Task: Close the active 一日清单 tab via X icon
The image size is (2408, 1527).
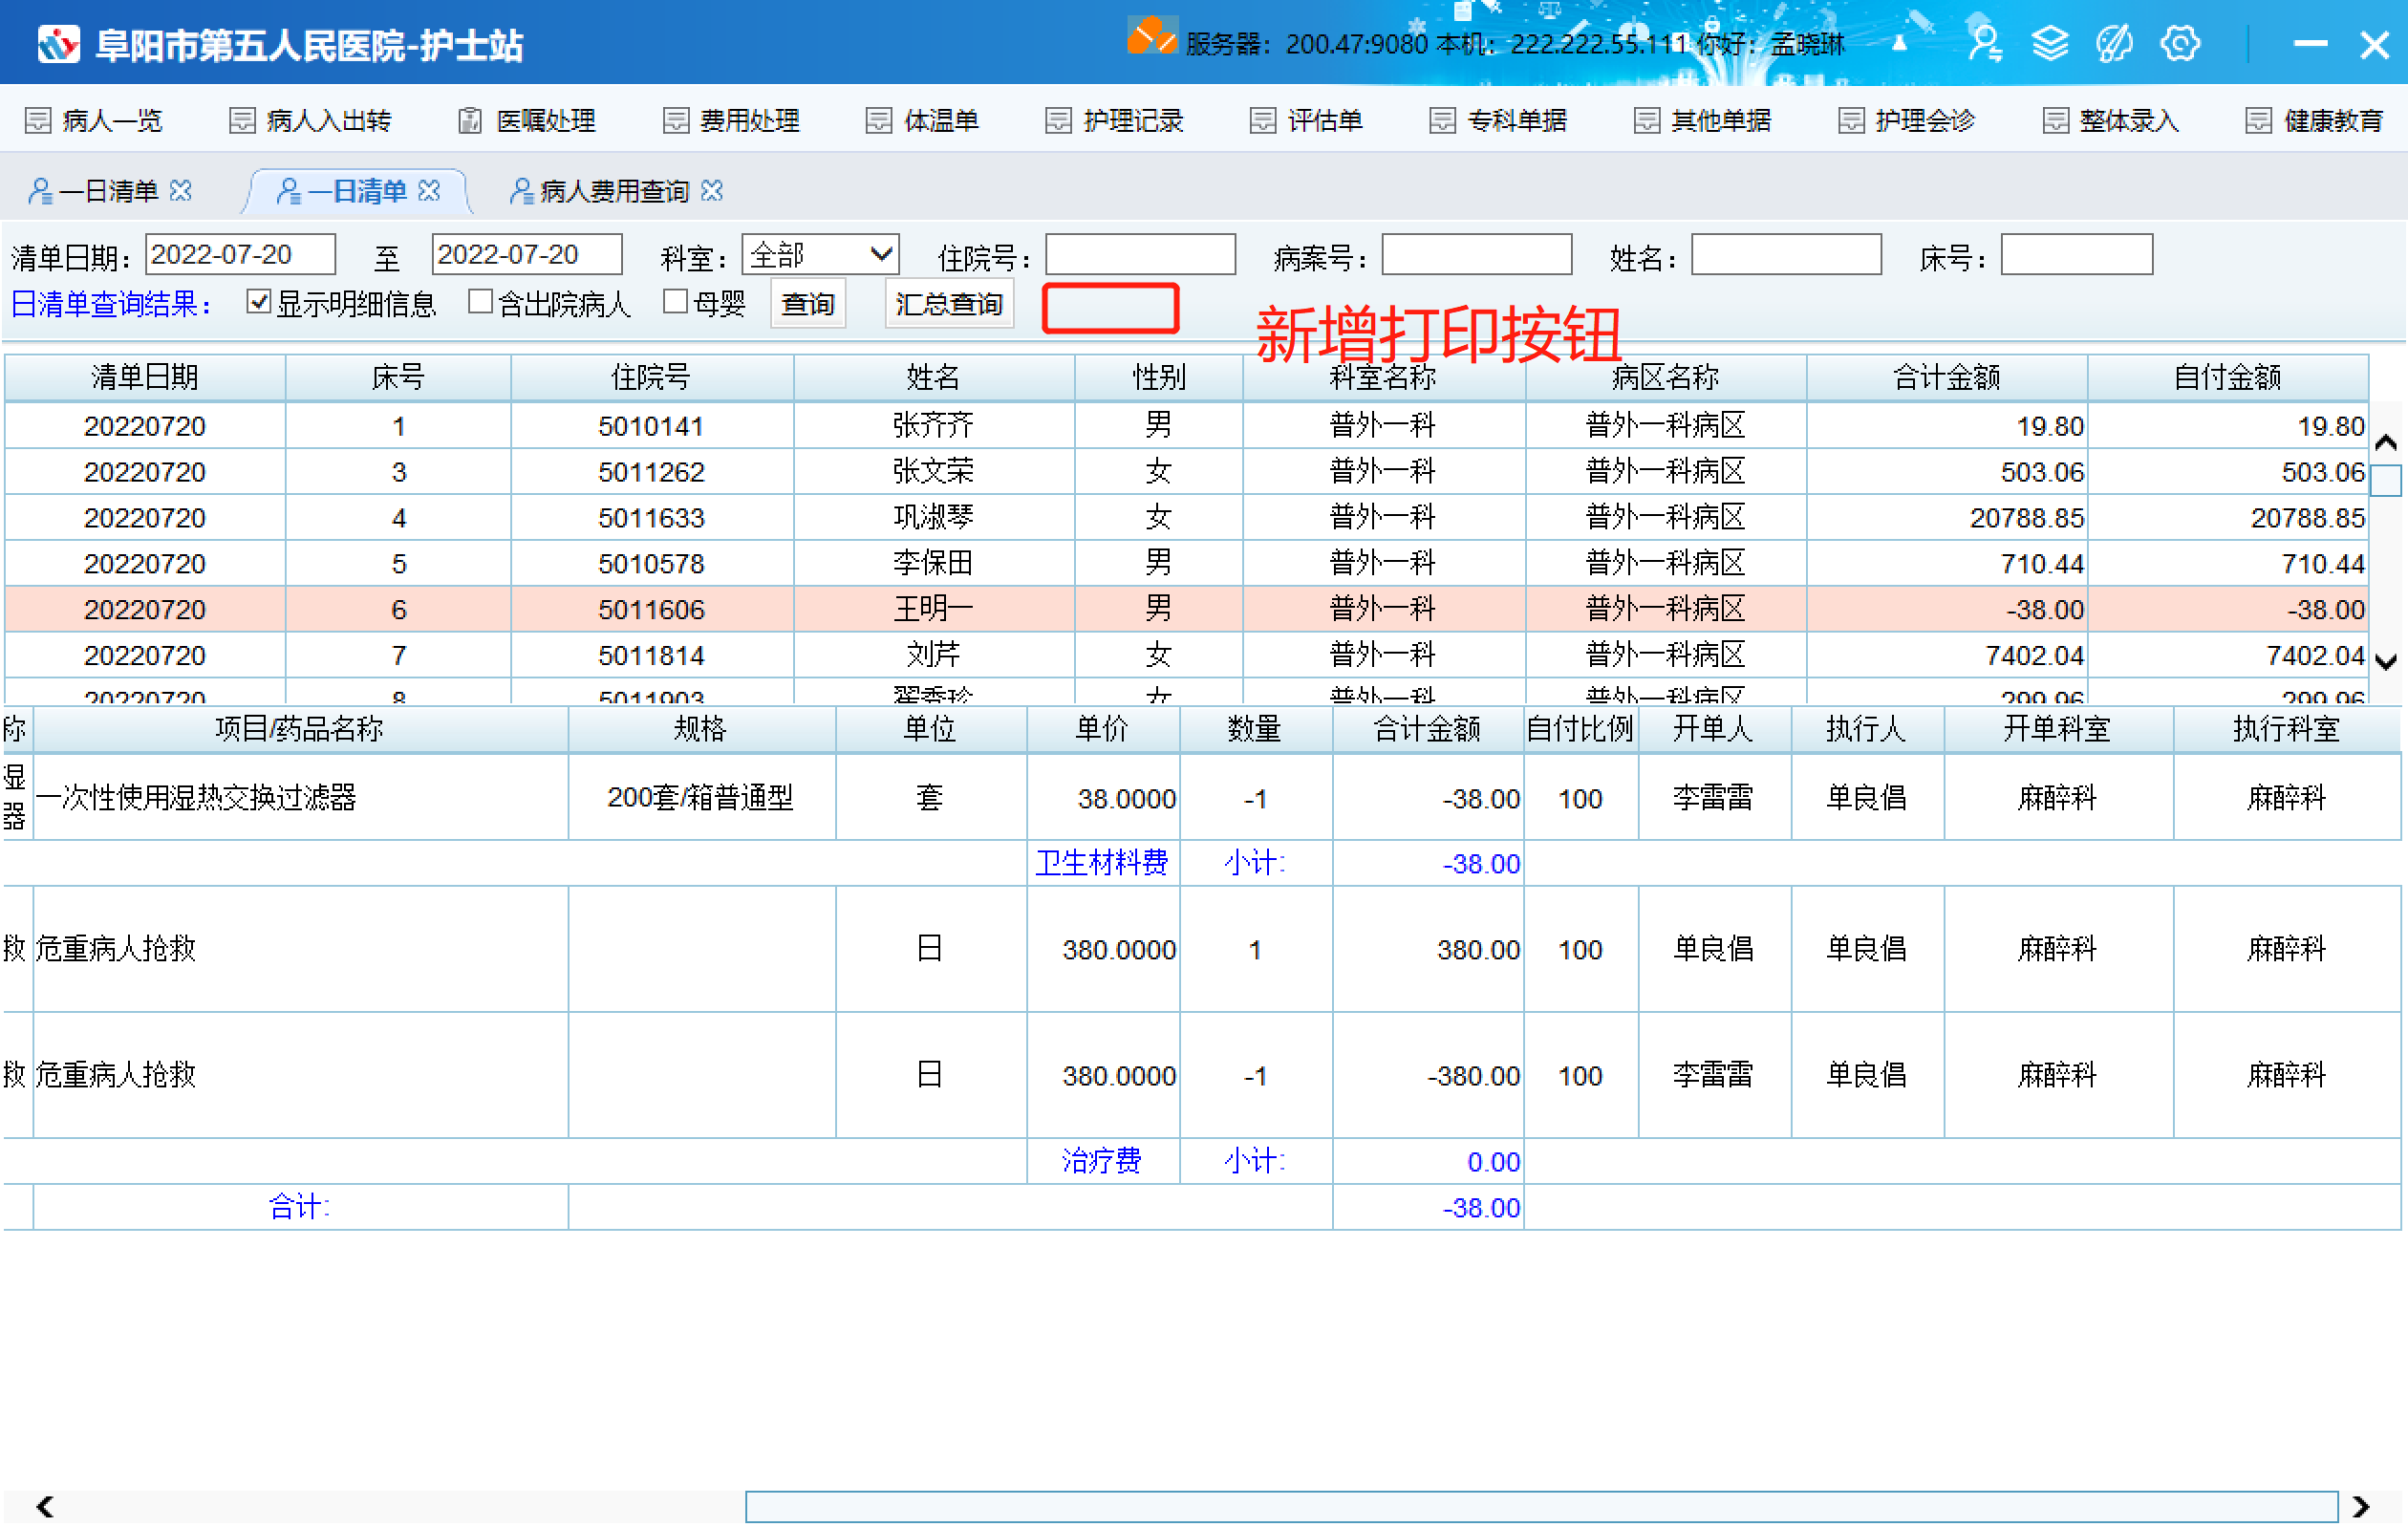Action: click(429, 190)
